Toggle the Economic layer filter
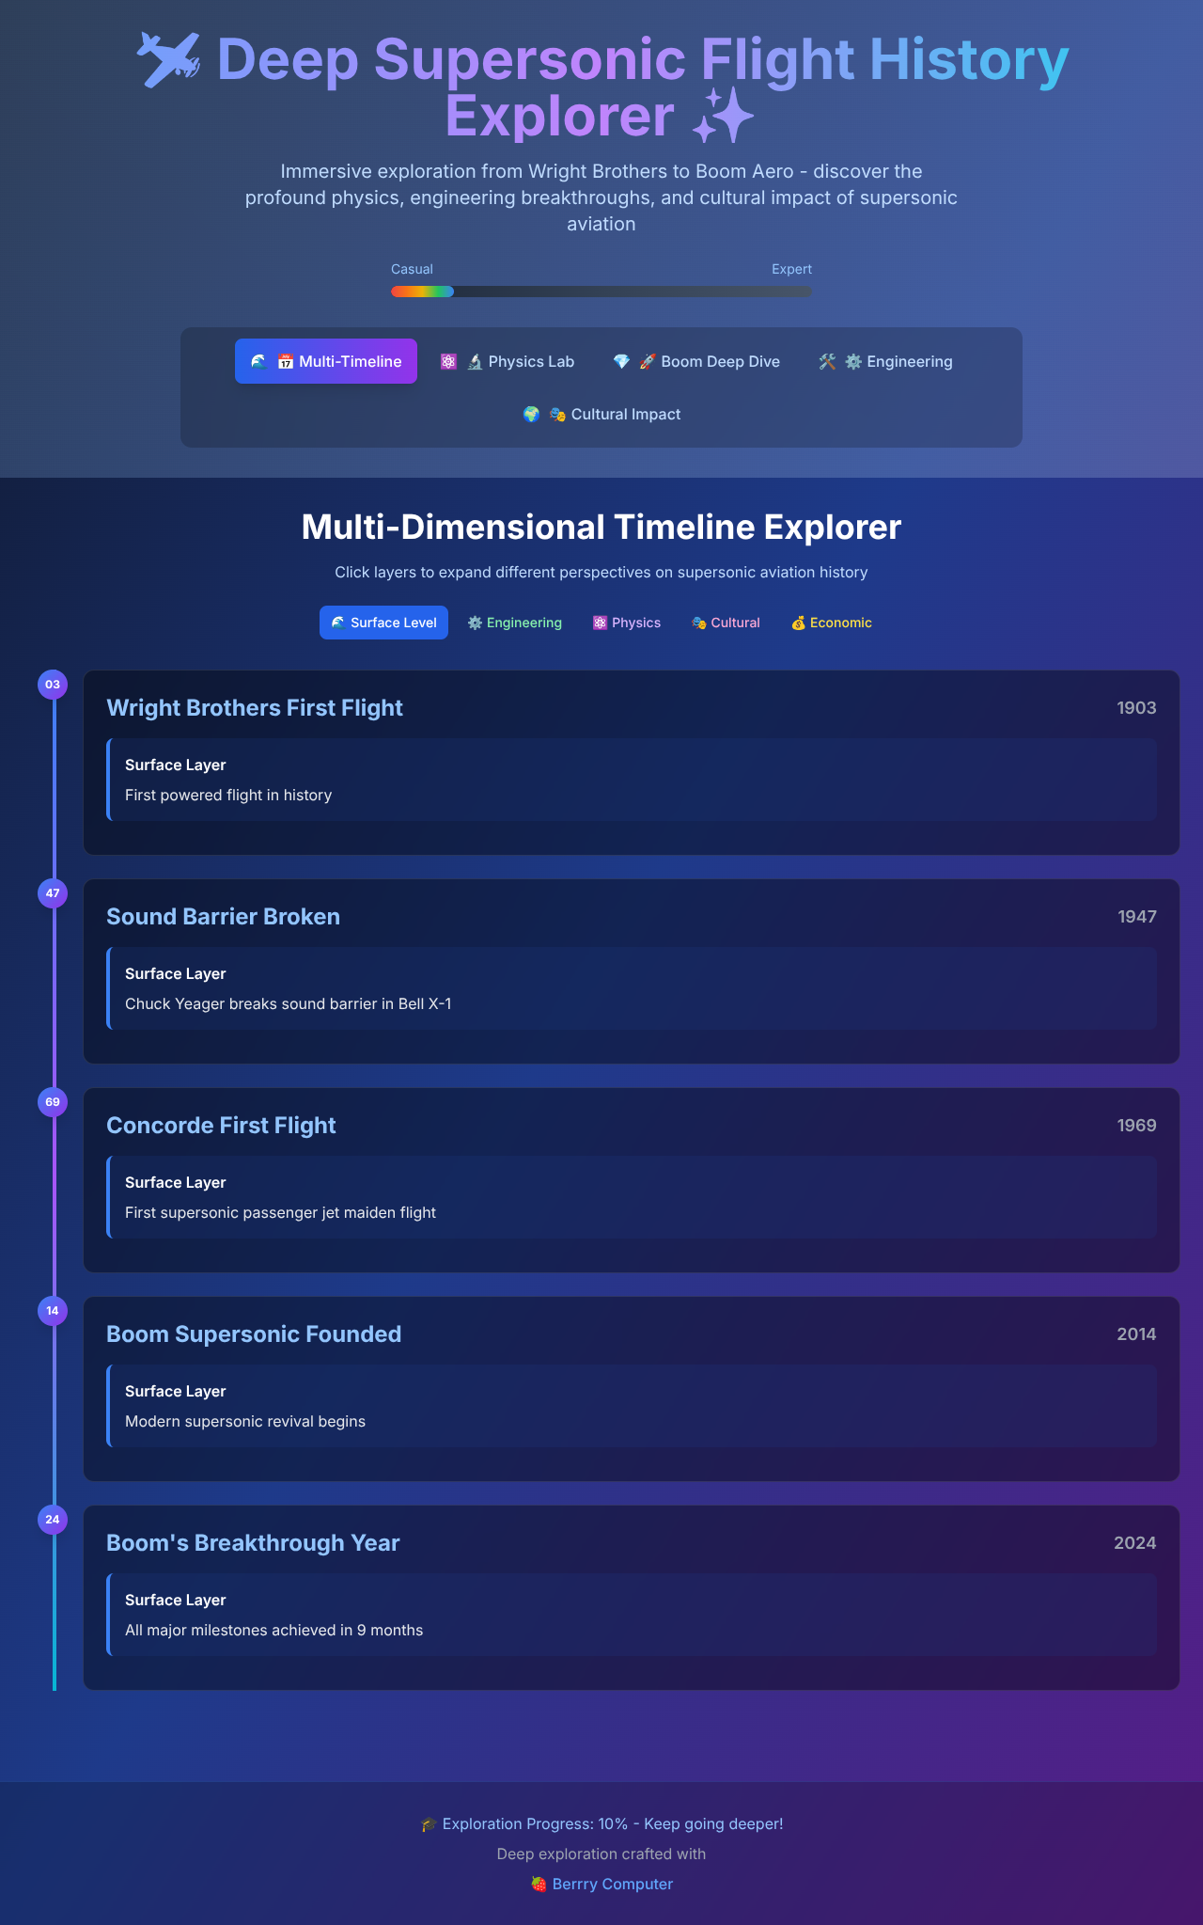This screenshot has width=1203, height=1925. 832,623
